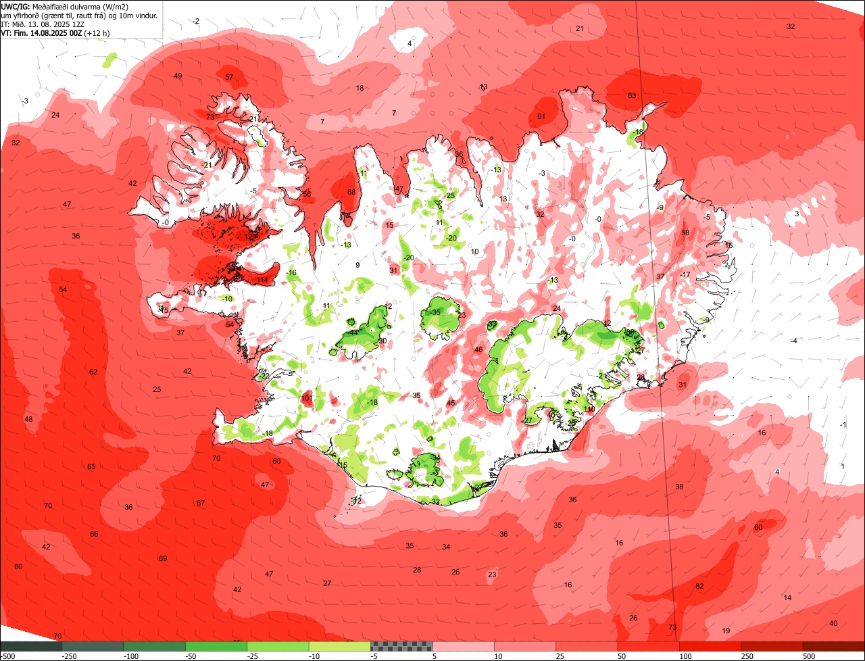Click the legend swatch between 100 and 250
This screenshot has height=661, width=865.
coord(710,646)
